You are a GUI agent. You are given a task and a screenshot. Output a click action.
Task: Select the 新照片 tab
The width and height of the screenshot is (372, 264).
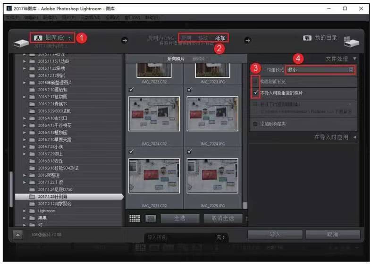pyautogui.click(x=199, y=59)
